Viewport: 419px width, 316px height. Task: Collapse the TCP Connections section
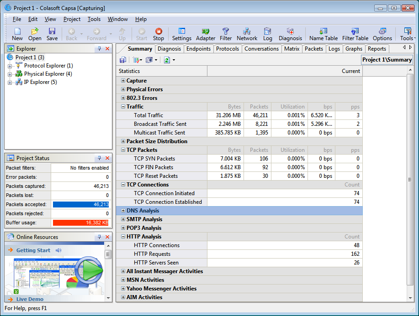click(123, 185)
